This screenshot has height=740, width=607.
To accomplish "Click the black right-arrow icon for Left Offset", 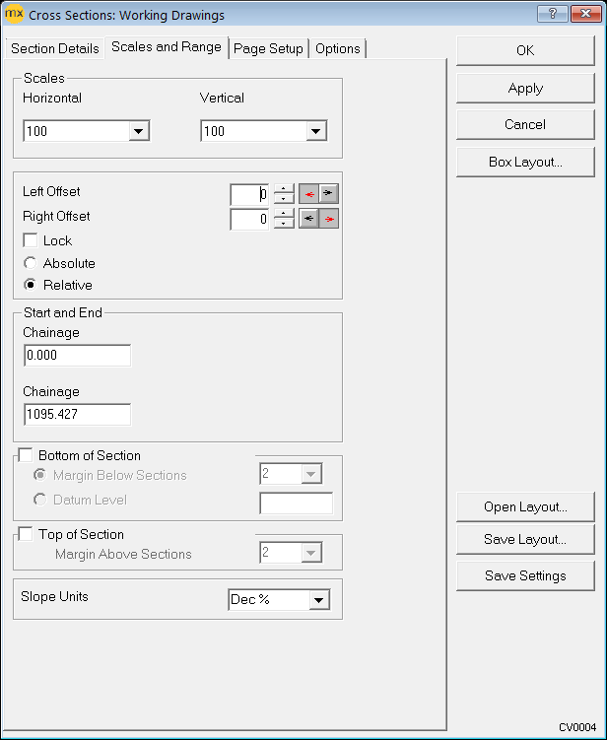I will point(329,194).
